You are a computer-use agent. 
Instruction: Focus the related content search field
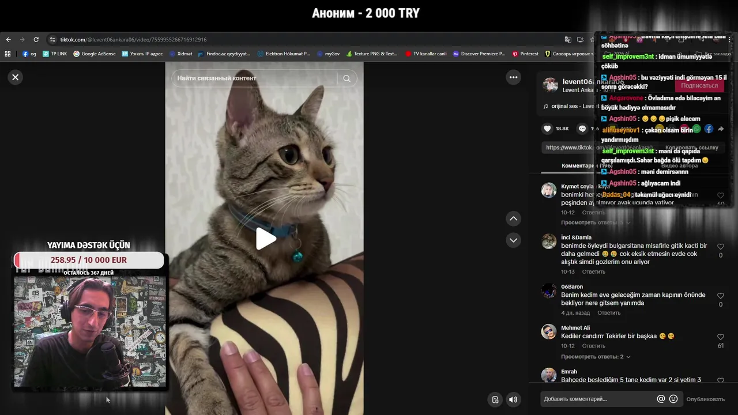[x=257, y=78]
